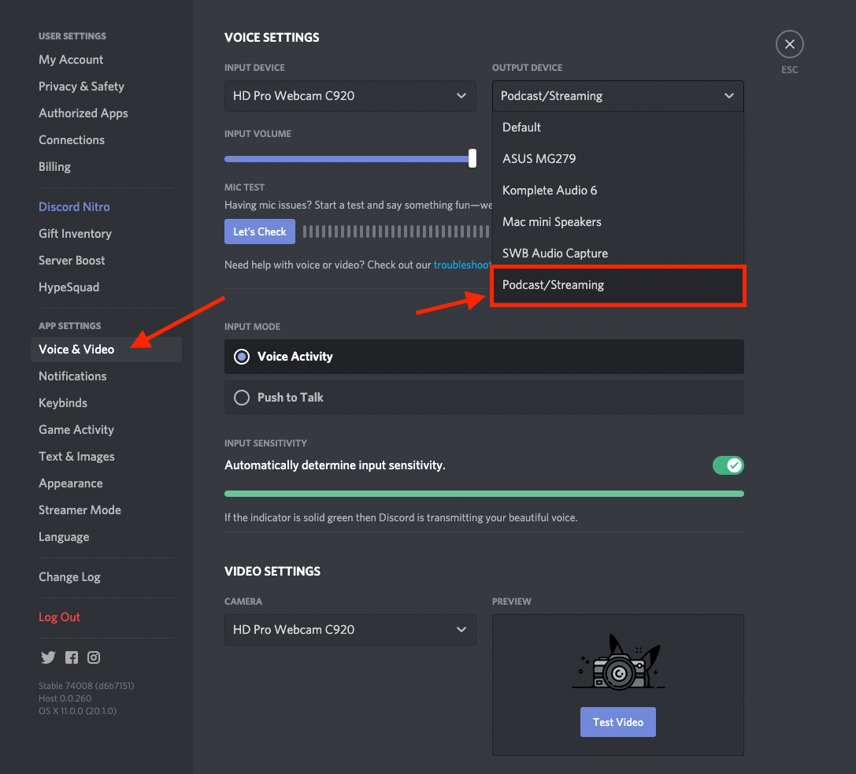Open Text & Images settings
The width and height of the screenshot is (856, 774).
point(76,457)
